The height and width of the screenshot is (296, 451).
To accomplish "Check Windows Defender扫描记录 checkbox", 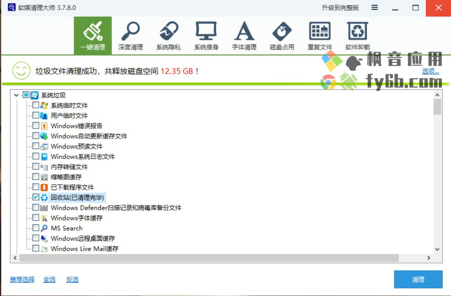I will [x=36, y=207].
